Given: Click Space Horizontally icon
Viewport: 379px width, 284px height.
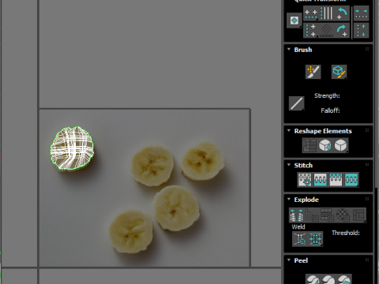Looking at the screenshot, I should coord(361,13).
